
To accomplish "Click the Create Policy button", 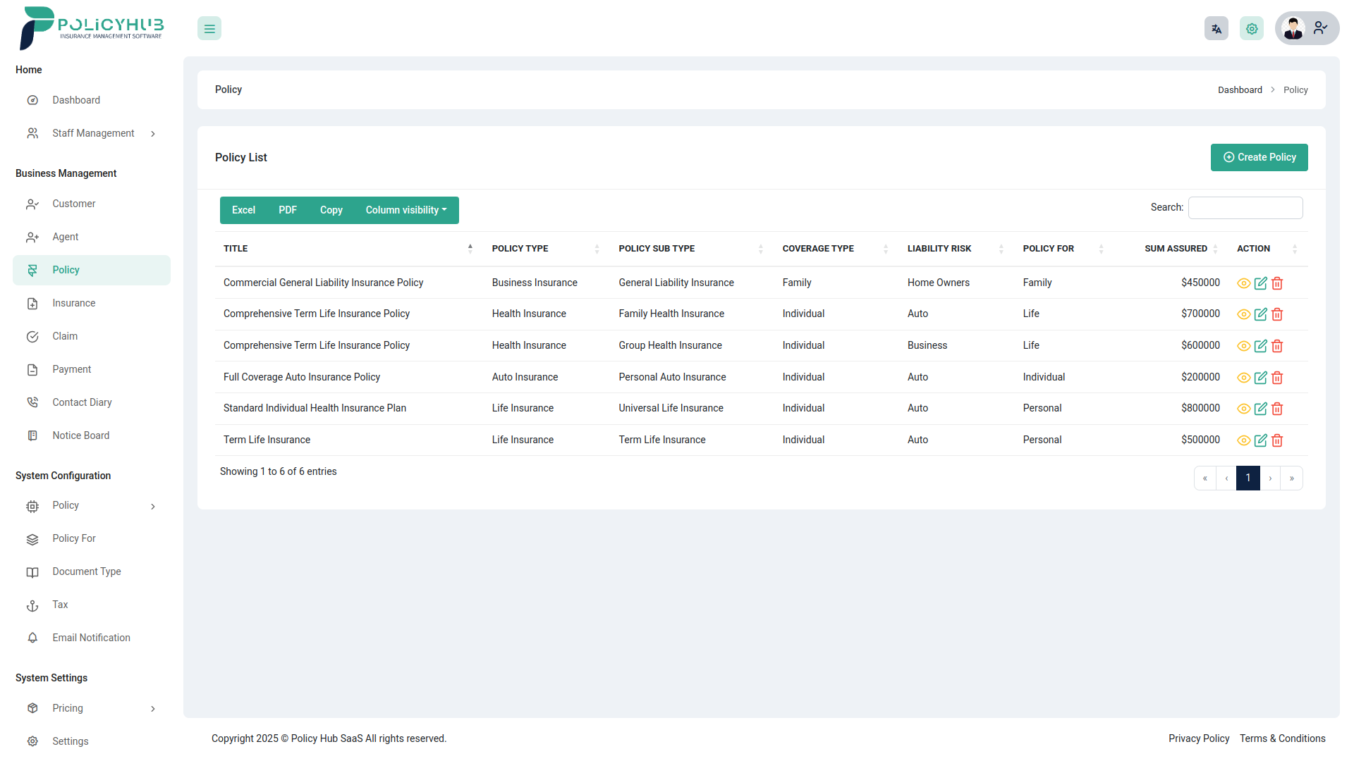I will pos(1259,157).
